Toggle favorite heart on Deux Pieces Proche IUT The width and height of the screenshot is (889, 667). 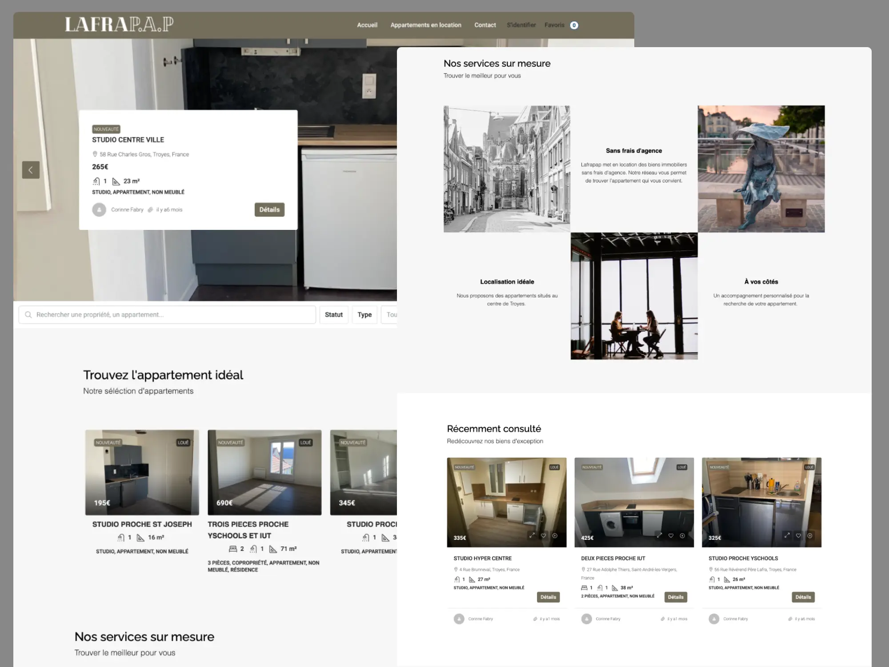(671, 535)
